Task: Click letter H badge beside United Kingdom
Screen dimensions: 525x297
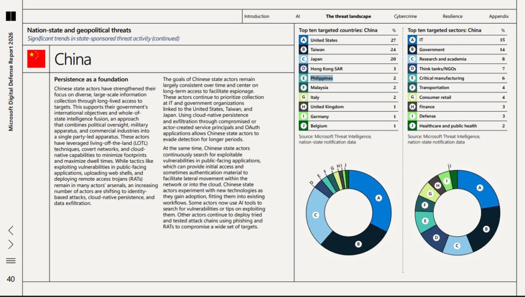Action: tap(304, 107)
